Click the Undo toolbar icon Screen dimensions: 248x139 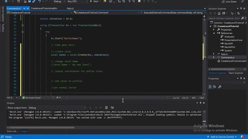(x=40, y=1)
